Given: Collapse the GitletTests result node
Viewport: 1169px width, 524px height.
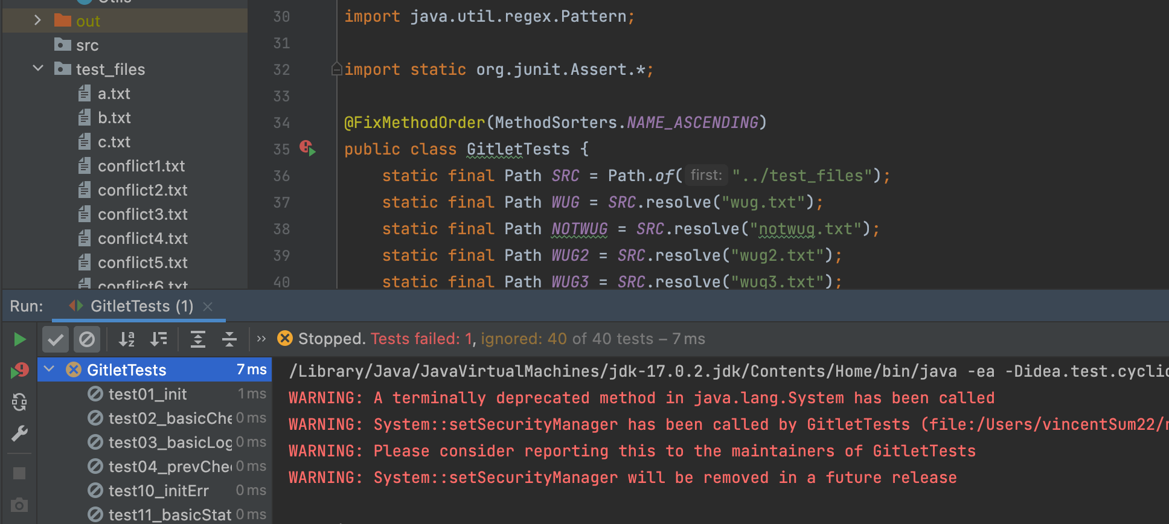Looking at the screenshot, I should pyautogui.click(x=50, y=369).
